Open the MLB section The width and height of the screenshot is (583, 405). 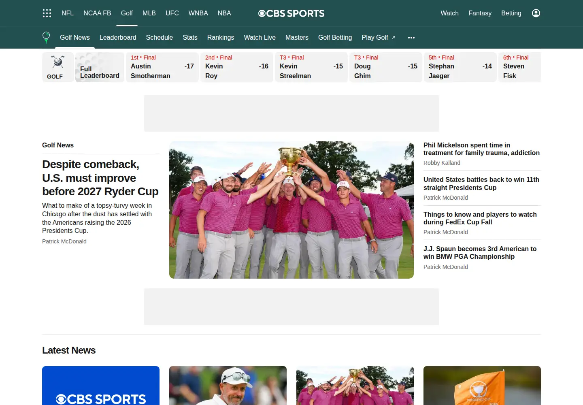coord(149,13)
